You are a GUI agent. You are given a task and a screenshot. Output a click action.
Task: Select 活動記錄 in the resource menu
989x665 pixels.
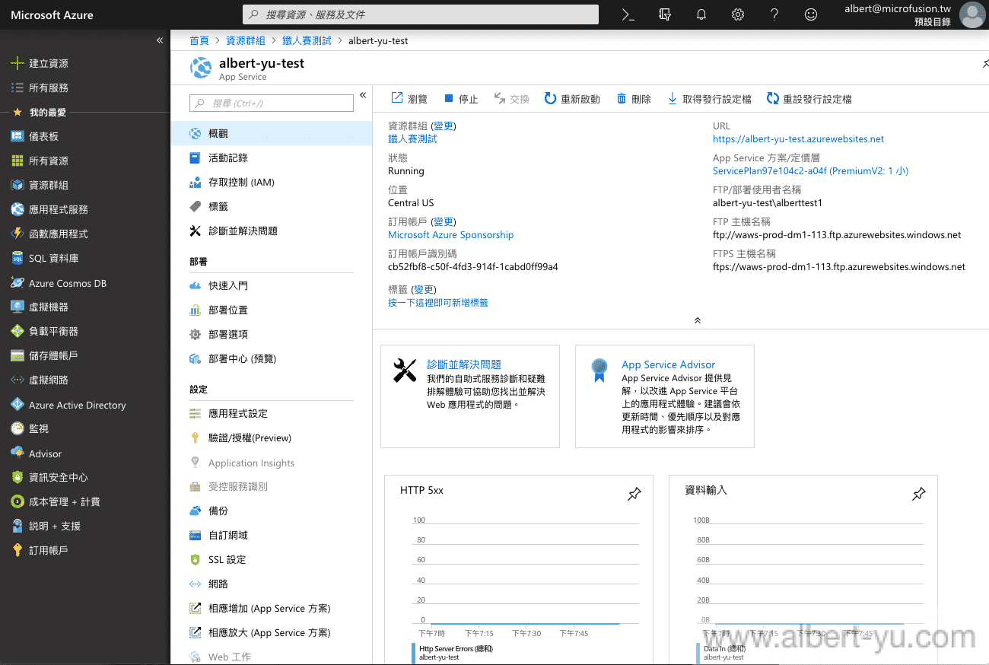[272, 157]
